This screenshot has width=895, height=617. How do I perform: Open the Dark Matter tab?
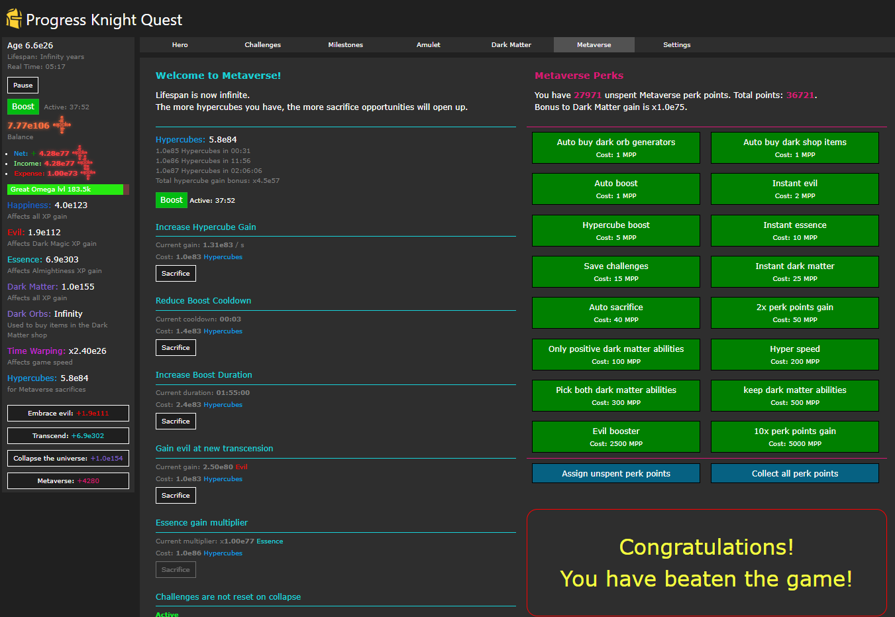(511, 45)
